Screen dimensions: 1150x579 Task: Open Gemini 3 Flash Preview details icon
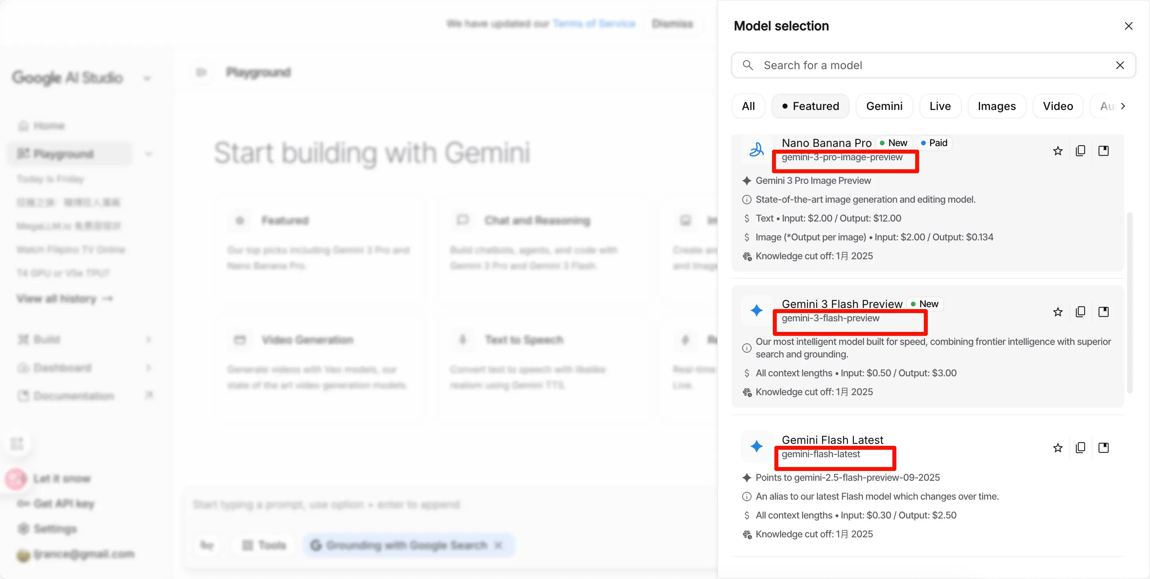pyautogui.click(x=1104, y=312)
